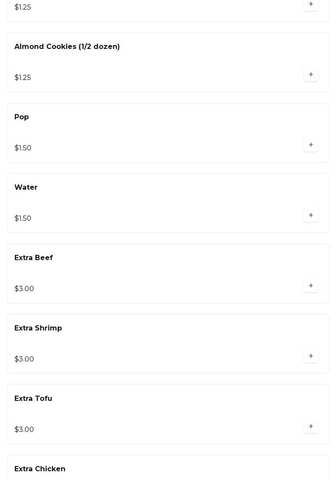
Task: Add the item listed above Almond Cookies
Action: (311, 4)
